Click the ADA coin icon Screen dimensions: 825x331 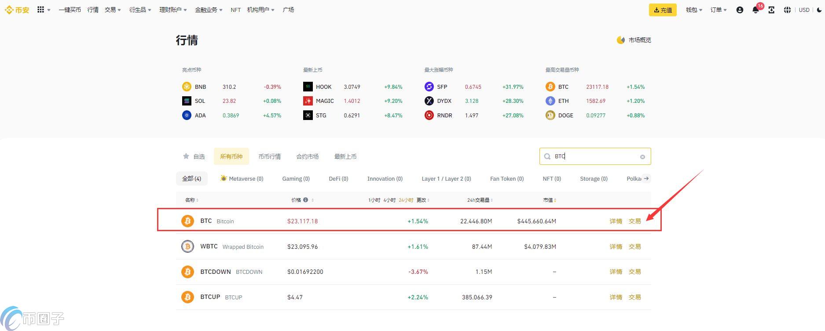click(x=187, y=115)
